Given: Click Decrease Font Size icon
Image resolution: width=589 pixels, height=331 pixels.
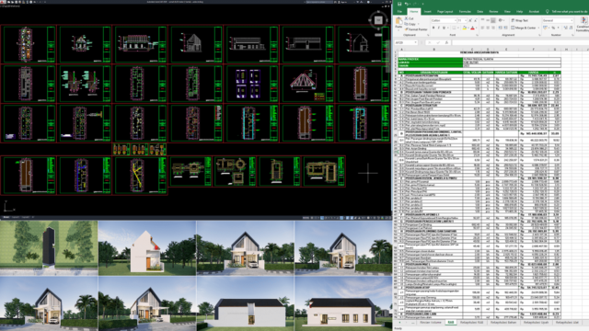Looking at the screenshot, I should coord(475,20).
